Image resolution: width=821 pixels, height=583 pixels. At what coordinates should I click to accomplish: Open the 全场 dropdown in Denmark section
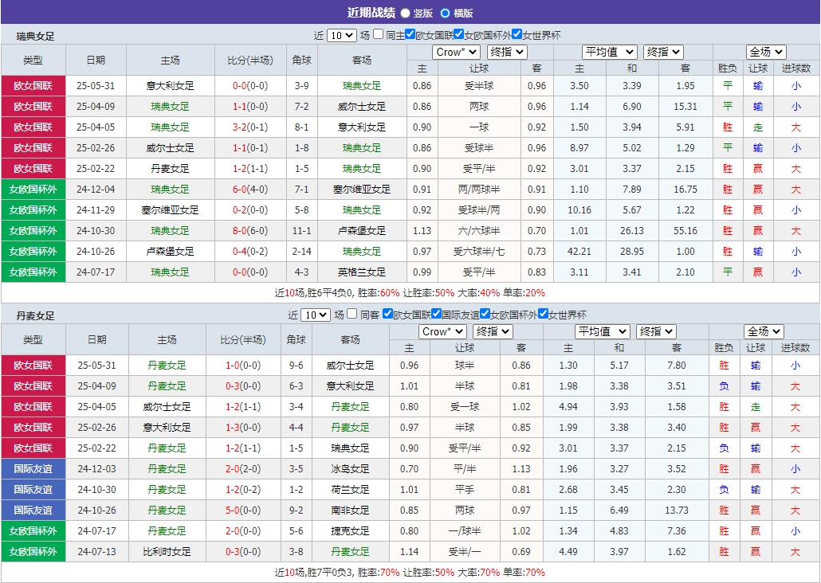point(764,331)
